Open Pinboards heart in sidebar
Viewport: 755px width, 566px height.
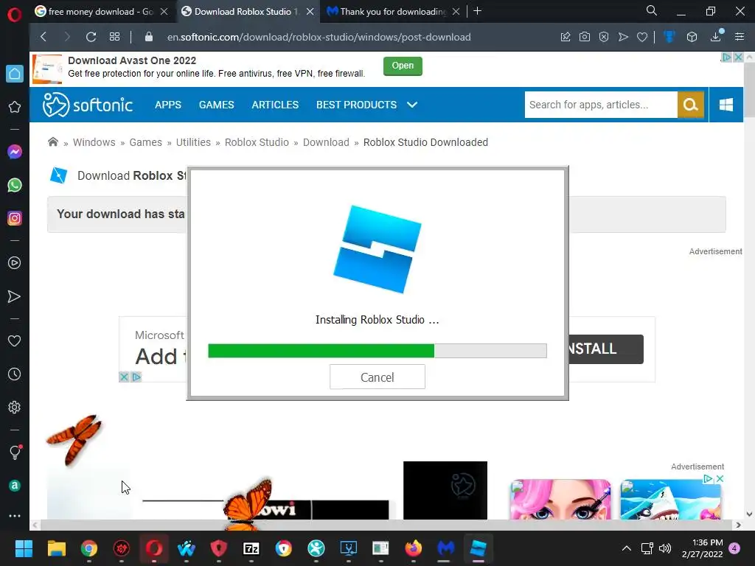coord(15,340)
